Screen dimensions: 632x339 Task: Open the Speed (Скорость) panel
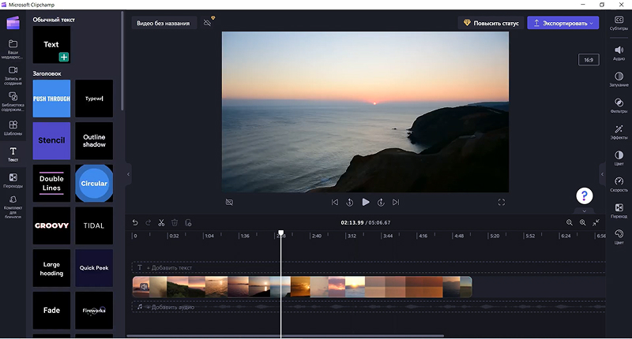click(x=619, y=184)
